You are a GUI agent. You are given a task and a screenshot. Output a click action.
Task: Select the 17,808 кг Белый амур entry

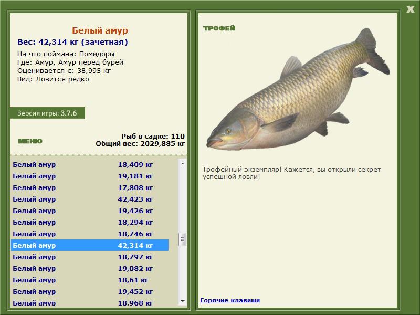click(90, 187)
